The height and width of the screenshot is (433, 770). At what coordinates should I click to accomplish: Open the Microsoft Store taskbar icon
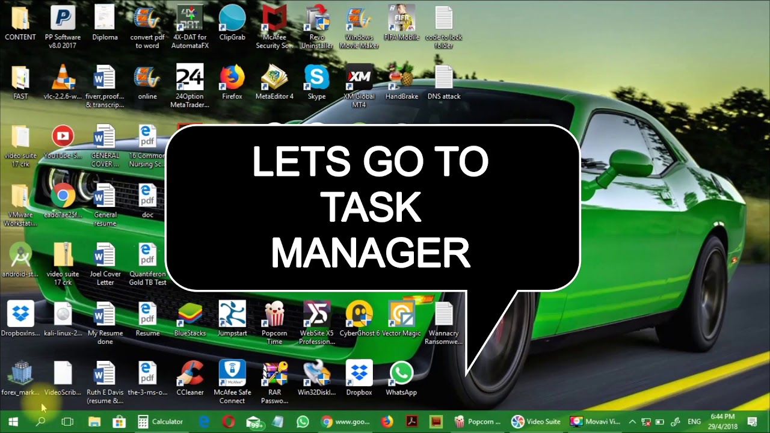(119, 422)
